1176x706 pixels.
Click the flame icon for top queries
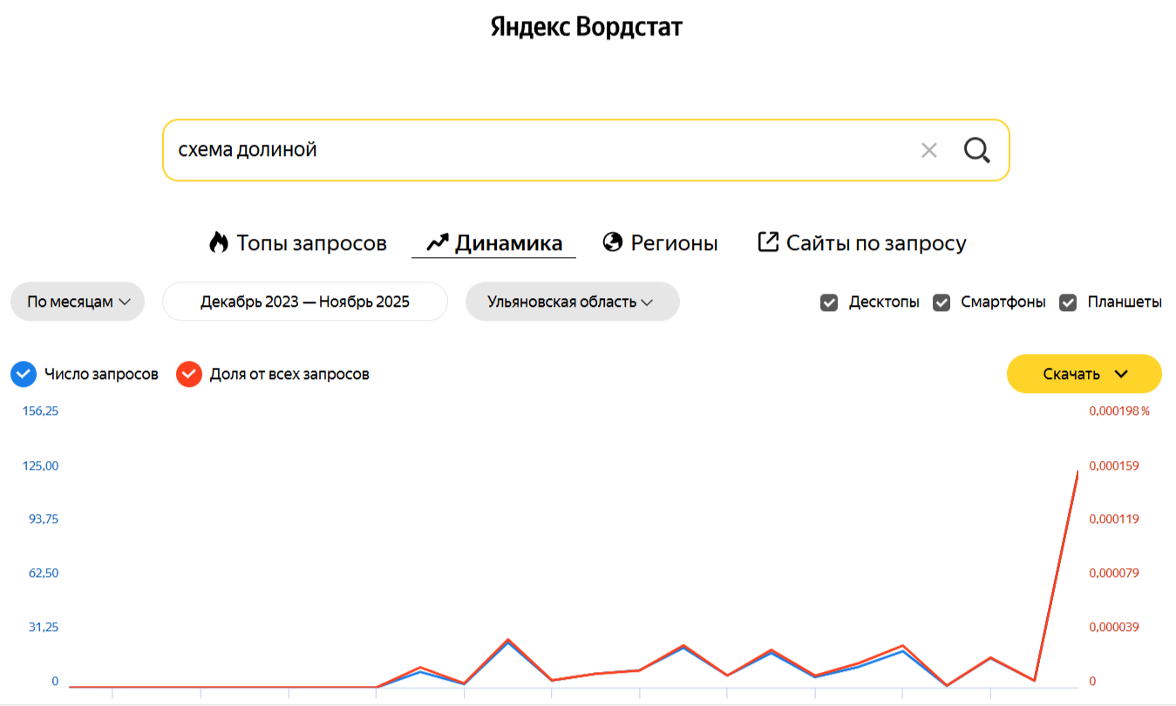[x=218, y=242]
